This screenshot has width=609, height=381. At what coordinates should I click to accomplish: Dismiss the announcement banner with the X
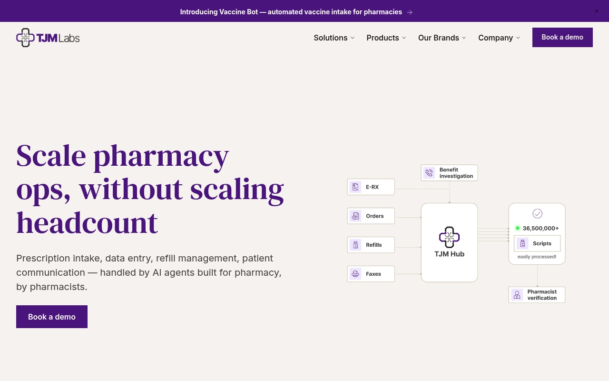[x=597, y=11]
